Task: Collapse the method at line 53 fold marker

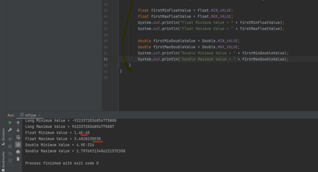Action: coord(118,65)
